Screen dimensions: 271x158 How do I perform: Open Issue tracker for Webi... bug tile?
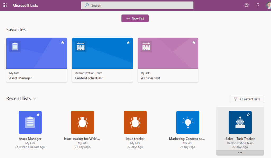83,122
